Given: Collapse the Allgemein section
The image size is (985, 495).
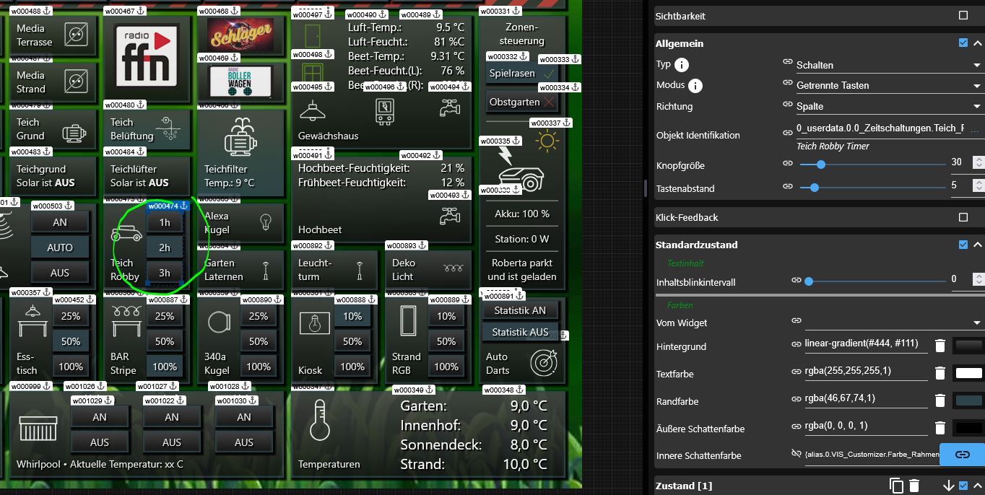Looking at the screenshot, I should [977, 43].
